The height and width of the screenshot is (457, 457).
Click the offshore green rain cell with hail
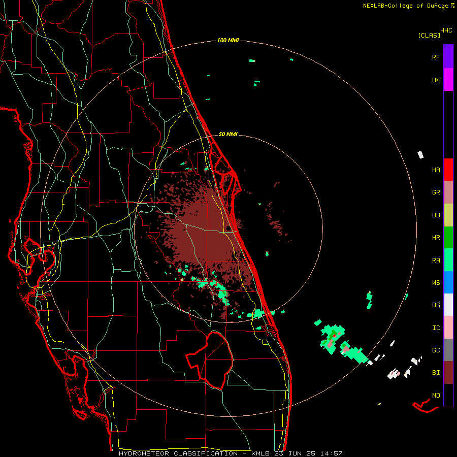click(x=332, y=339)
